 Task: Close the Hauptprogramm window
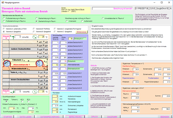pos(169,2)
